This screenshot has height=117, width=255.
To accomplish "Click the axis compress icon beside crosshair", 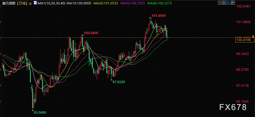I will [x=224, y=3].
